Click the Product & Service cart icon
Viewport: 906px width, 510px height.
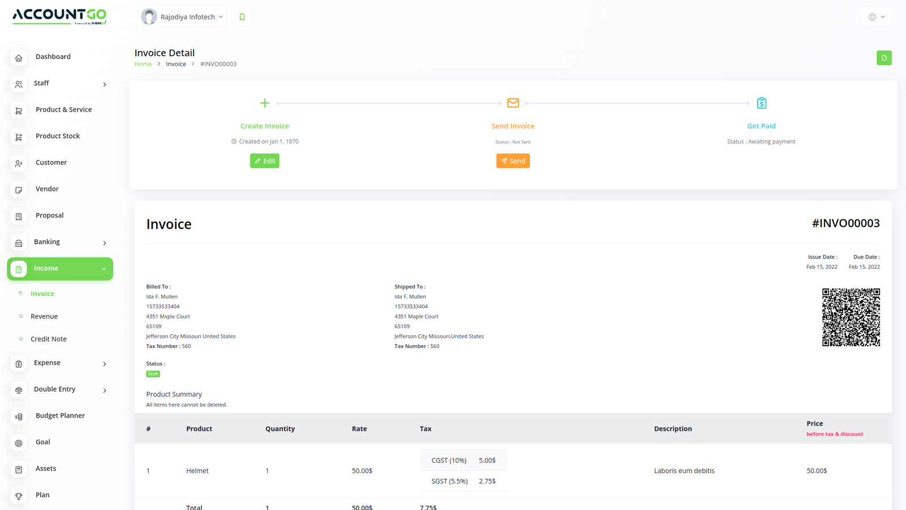click(19, 110)
